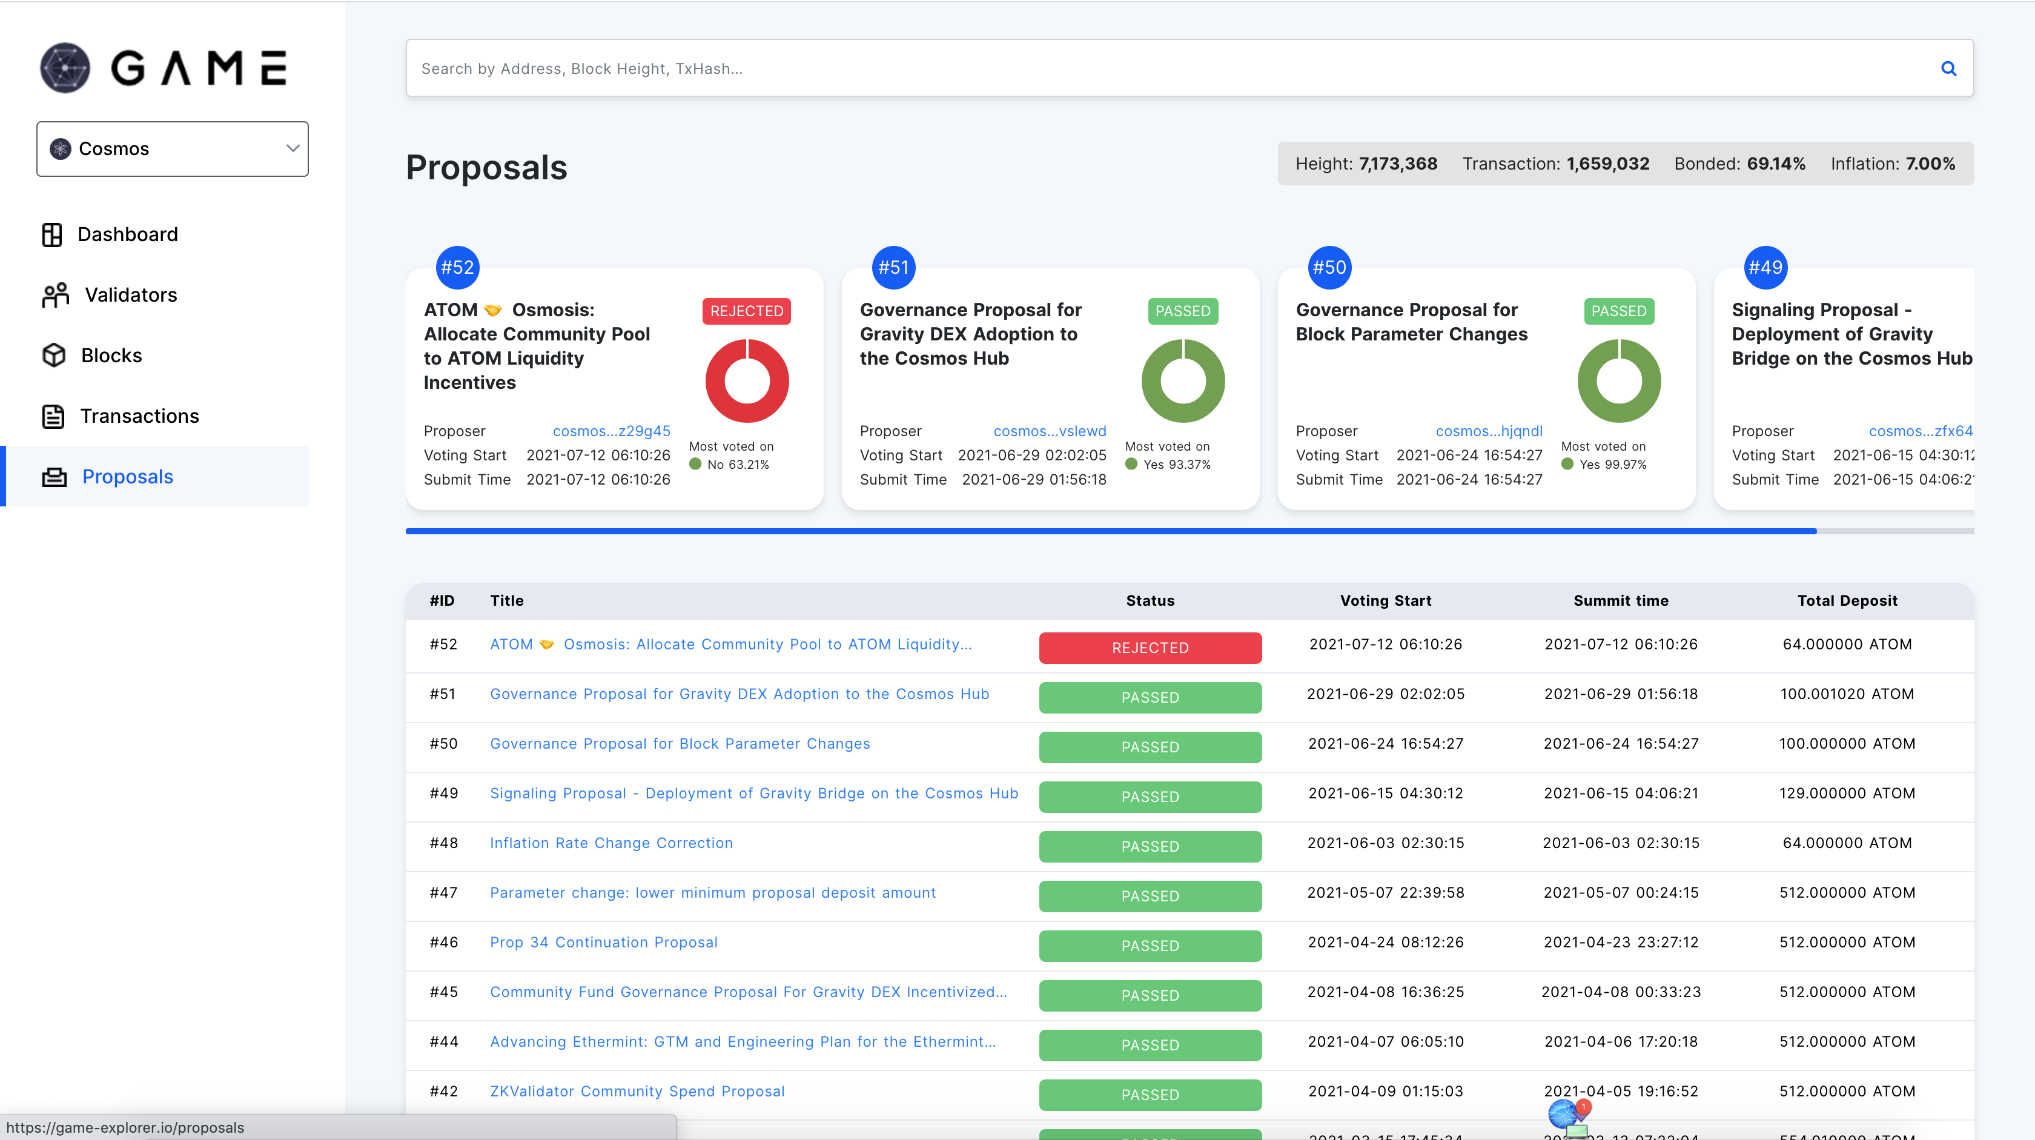
Task: Expand the network selector chevron
Action: 293,148
